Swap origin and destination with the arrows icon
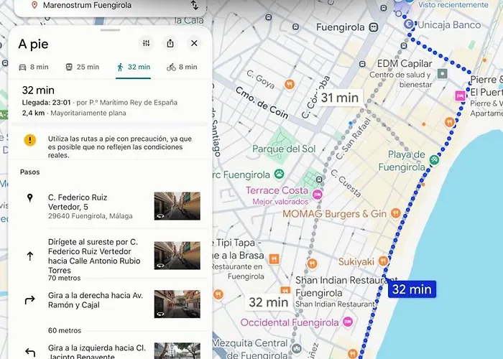 194,6
